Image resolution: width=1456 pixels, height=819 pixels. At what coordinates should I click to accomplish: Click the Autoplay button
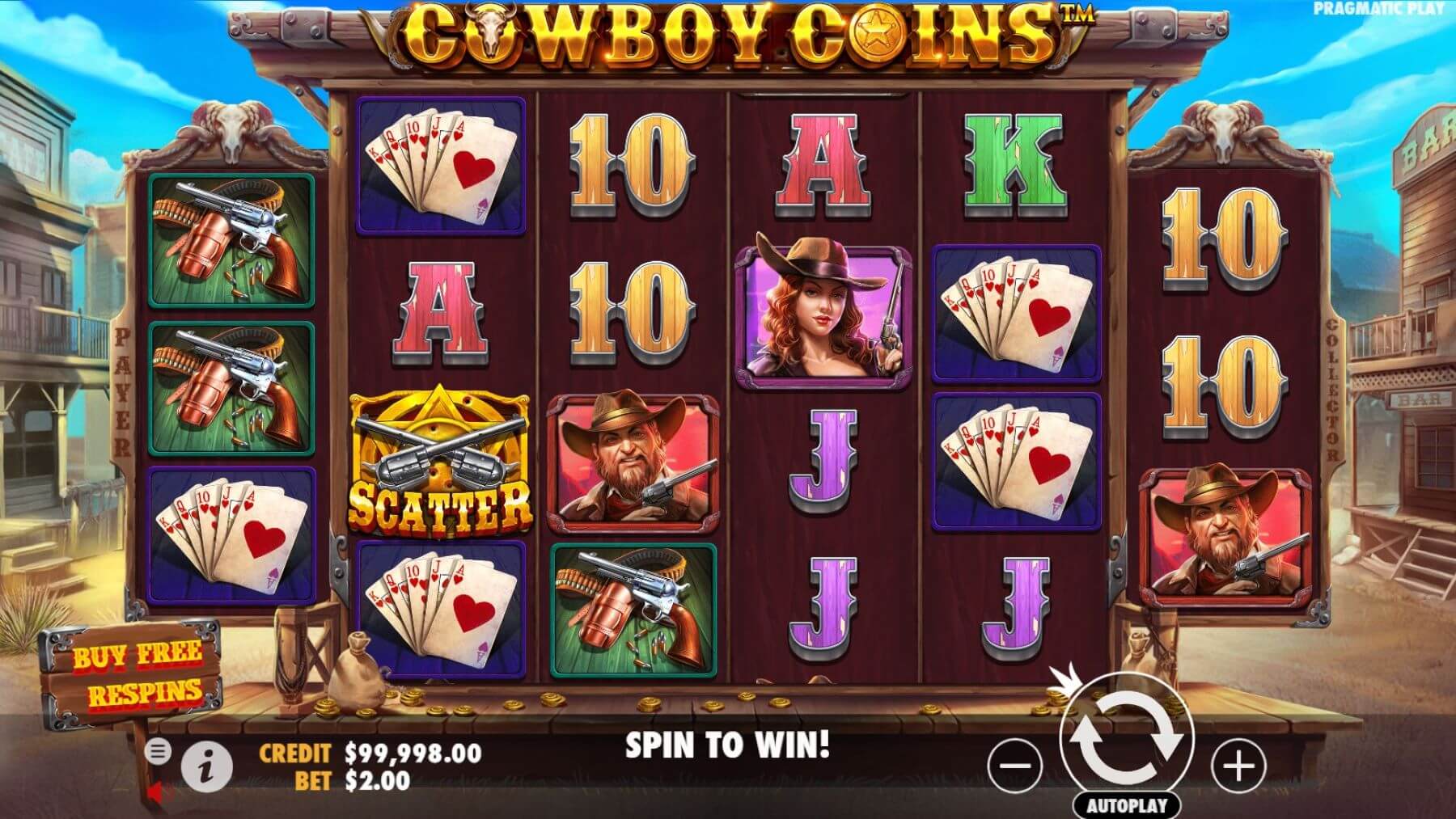(1127, 805)
